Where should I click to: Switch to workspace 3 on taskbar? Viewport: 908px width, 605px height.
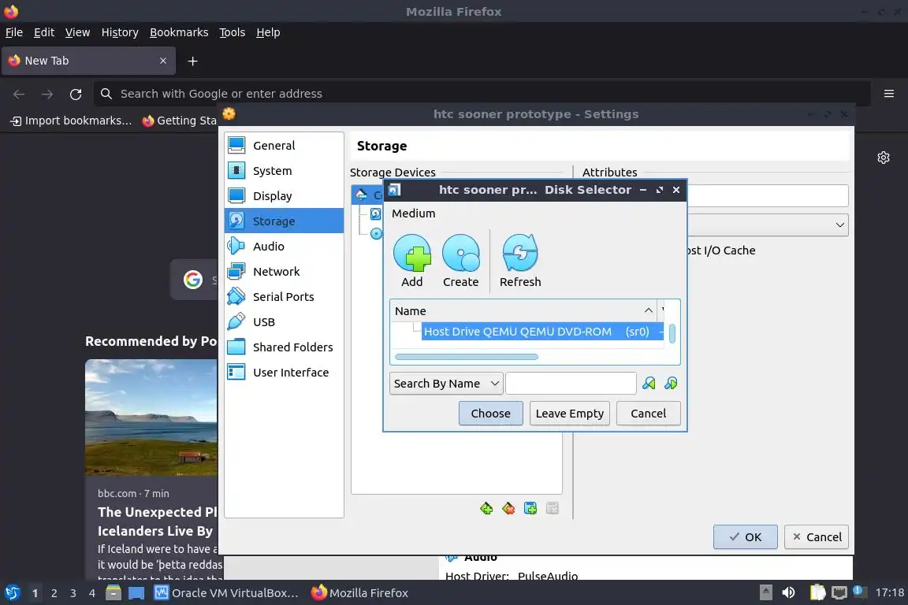point(73,593)
